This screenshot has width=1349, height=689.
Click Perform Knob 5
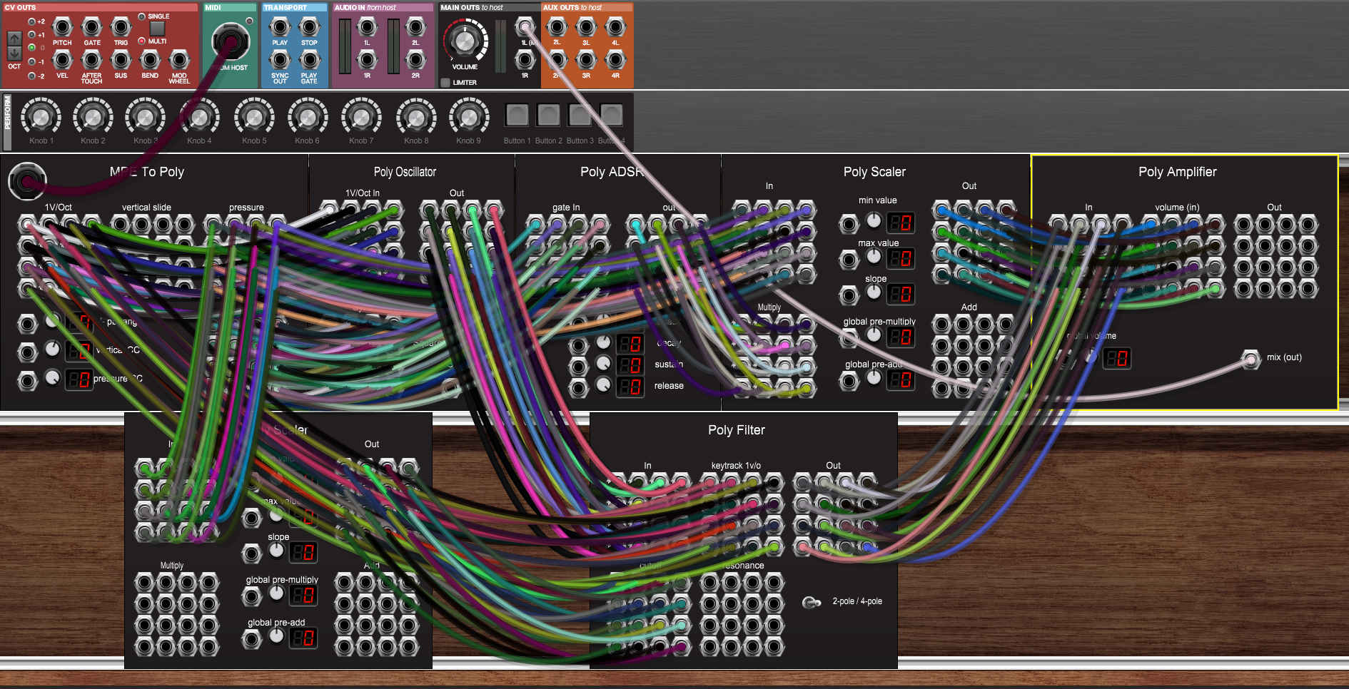254,116
